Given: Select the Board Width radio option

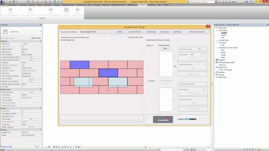Looking at the screenshot, I should [x=175, y=57].
